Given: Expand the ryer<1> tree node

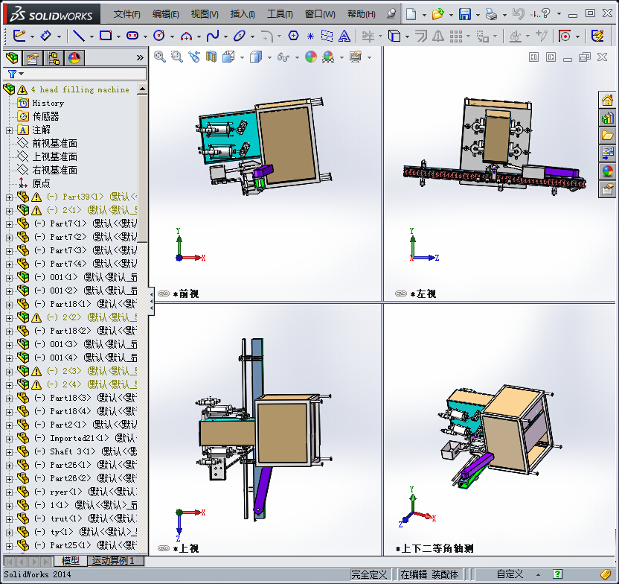Looking at the screenshot, I should [9, 492].
